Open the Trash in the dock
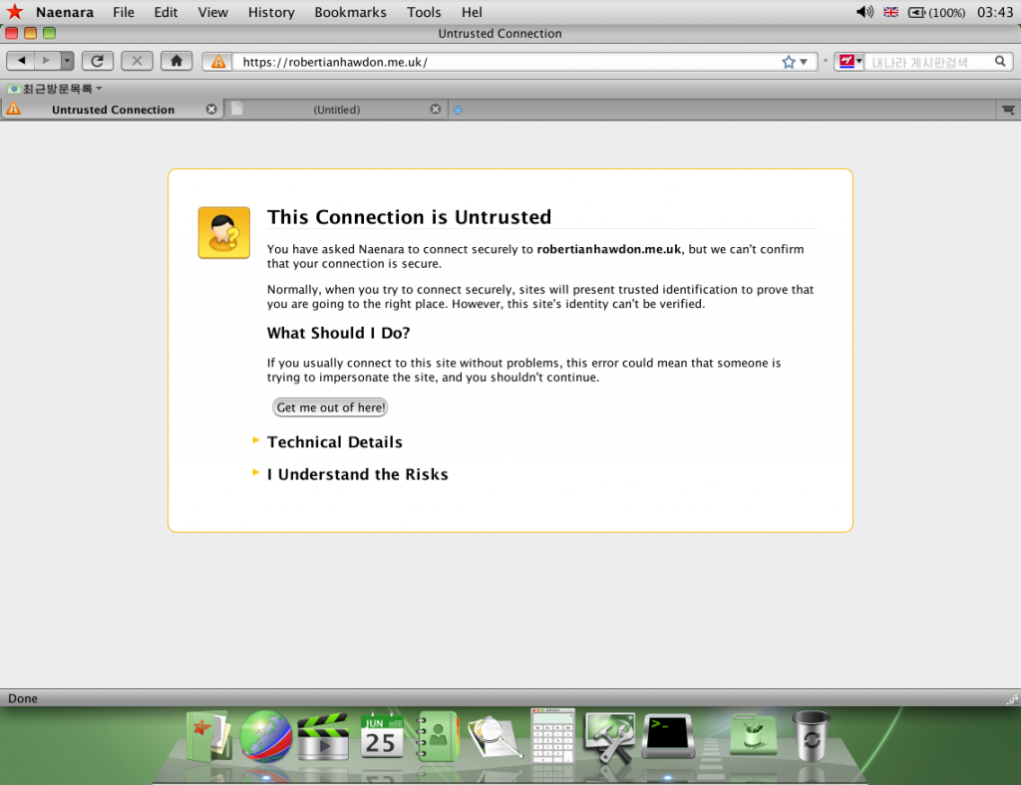1021x785 pixels. (811, 737)
